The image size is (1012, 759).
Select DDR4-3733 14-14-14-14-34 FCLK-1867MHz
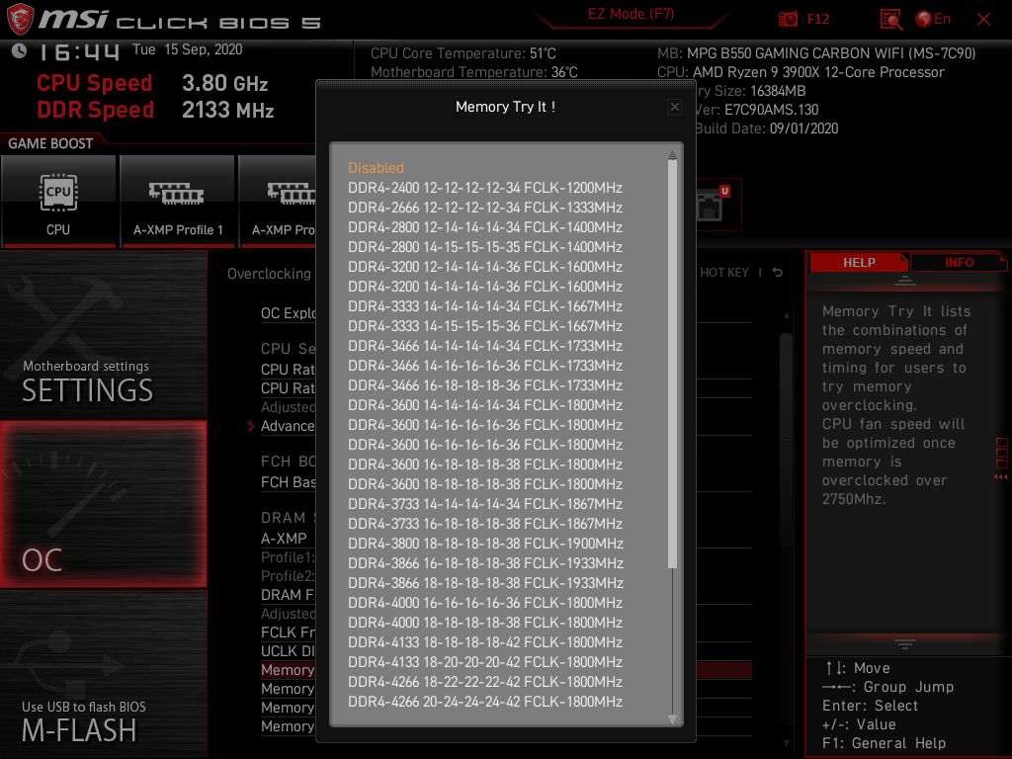(x=484, y=504)
